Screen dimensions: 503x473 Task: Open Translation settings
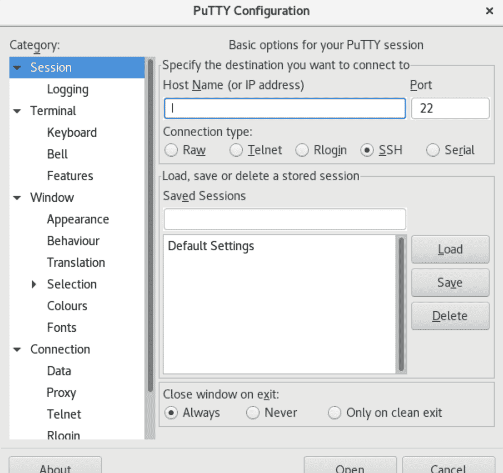[76, 262]
